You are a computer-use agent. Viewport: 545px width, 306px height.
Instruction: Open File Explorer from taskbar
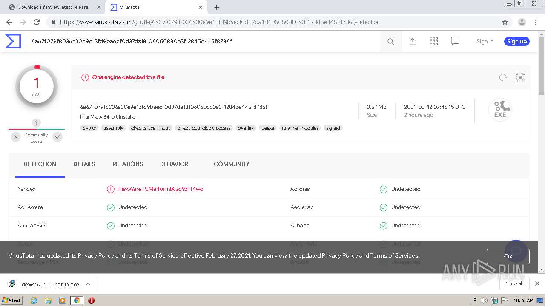(x=48, y=300)
